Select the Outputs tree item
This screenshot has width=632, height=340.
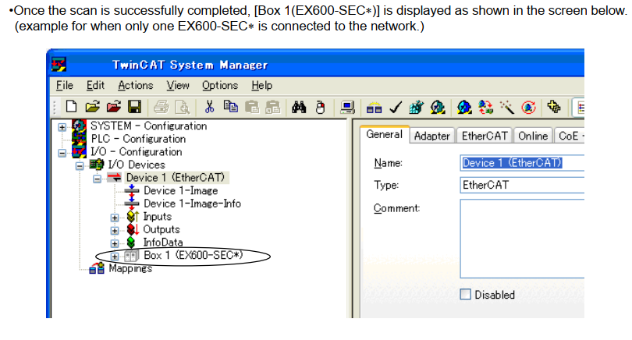[x=162, y=229]
